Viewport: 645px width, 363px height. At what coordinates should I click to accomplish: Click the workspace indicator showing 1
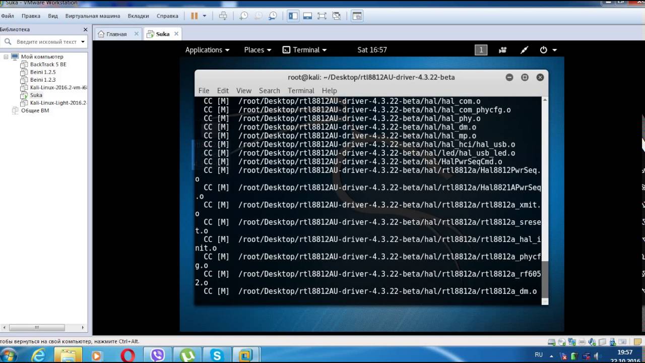(481, 50)
